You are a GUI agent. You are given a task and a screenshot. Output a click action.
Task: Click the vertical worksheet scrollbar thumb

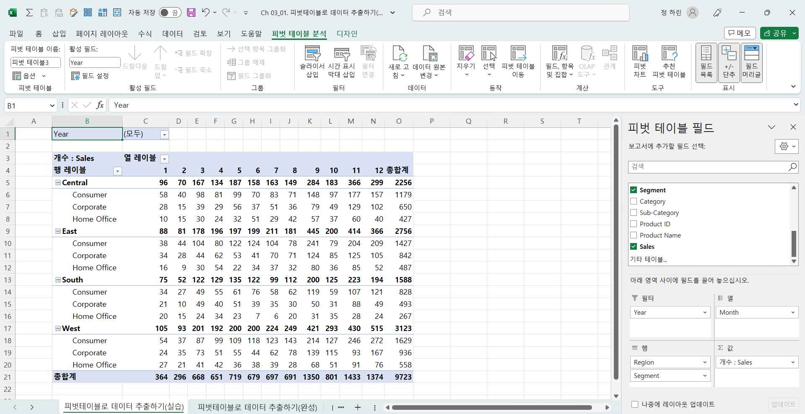coord(616,252)
